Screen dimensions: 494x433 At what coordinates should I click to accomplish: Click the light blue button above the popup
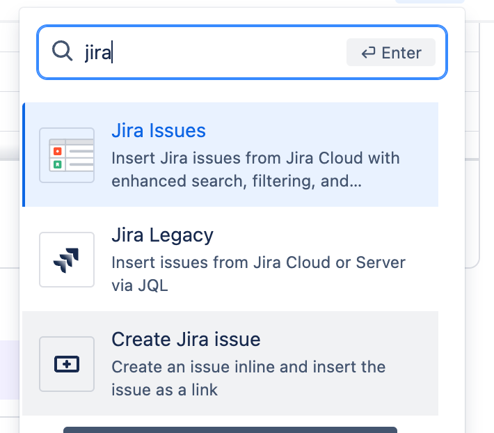click(430, 1)
